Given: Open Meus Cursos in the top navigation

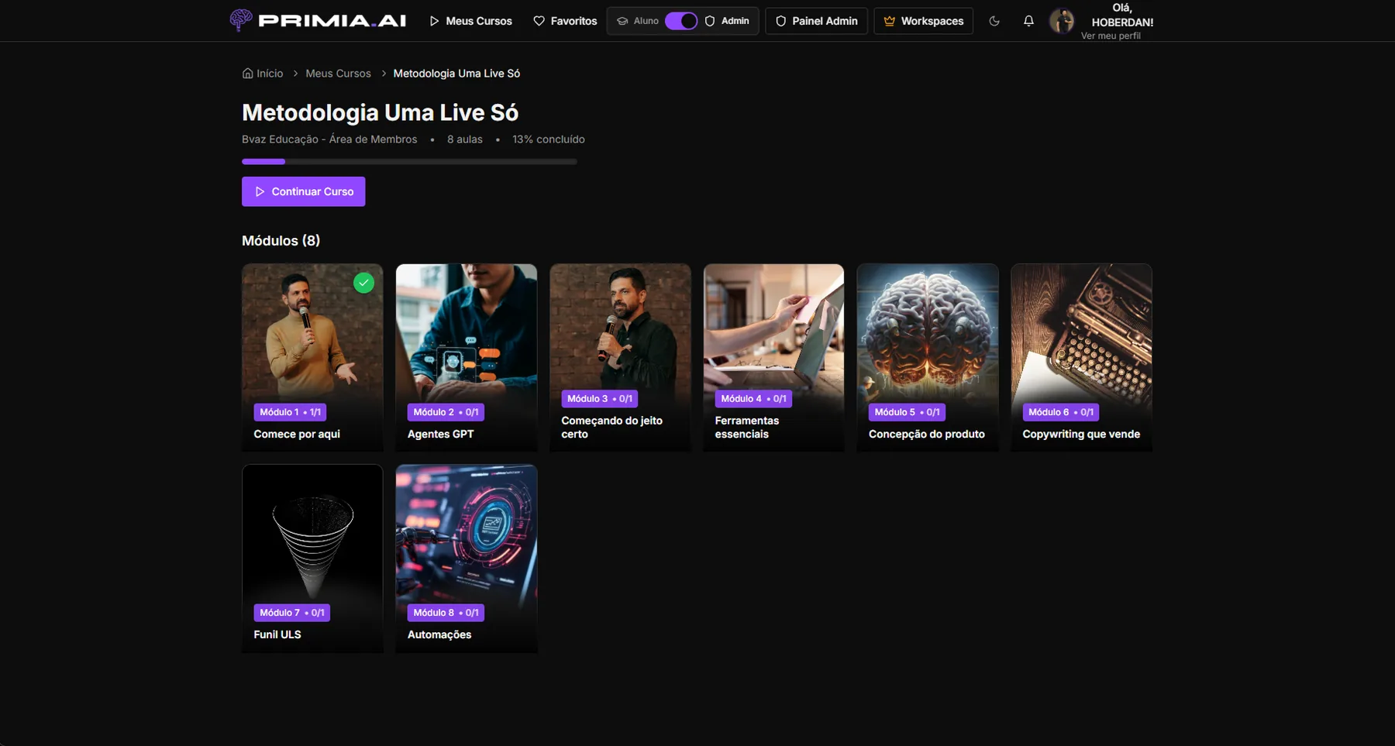Looking at the screenshot, I should pos(470,21).
